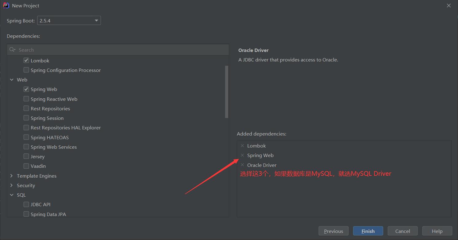Enable the Spring Session dependency

point(26,118)
